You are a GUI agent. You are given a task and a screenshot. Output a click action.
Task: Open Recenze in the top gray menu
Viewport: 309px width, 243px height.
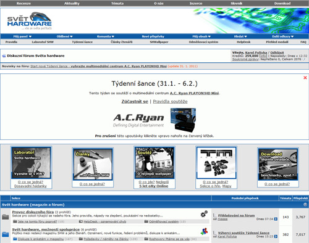(x=23, y=3)
